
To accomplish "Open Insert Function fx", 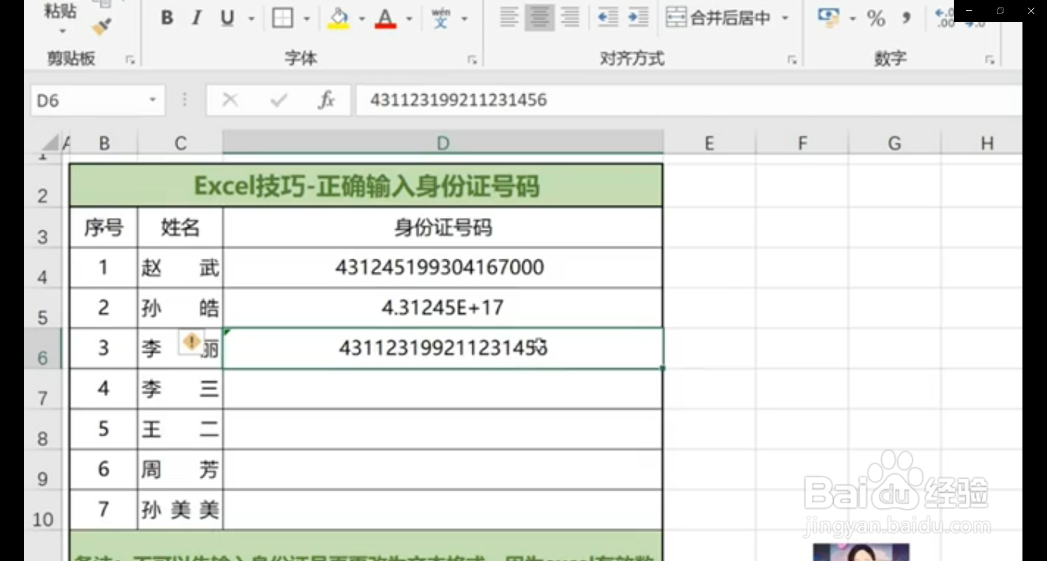I will click(327, 100).
